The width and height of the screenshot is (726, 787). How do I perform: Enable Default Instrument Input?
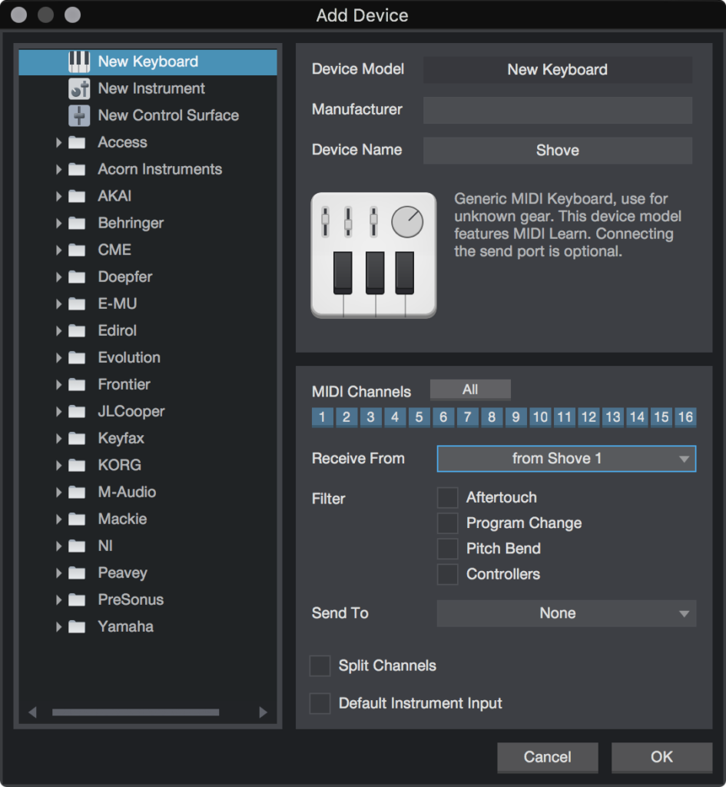pyautogui.click(x=320, y=703)
